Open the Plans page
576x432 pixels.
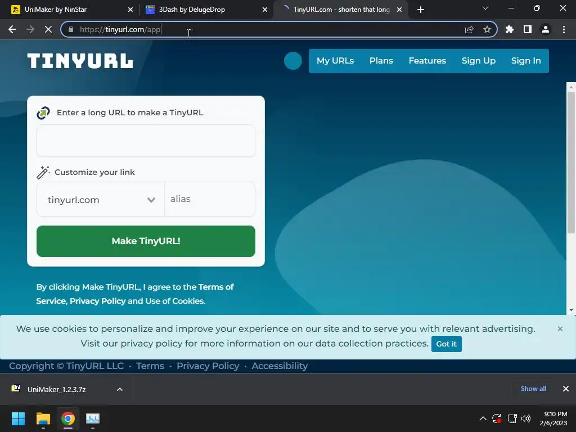pos(381,61)
